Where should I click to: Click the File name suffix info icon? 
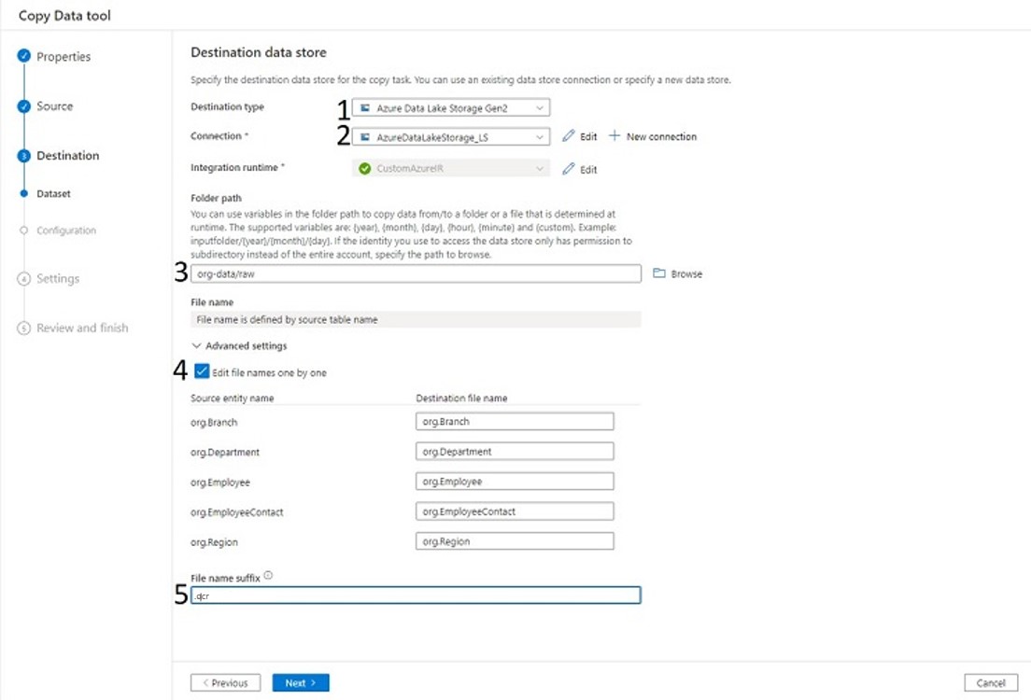tap(268, 576)
